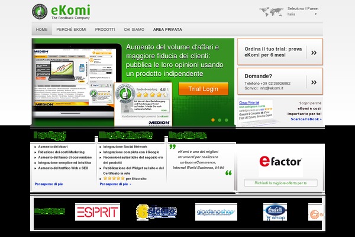355x237 pixels.
Task: Click the Domande? heading
Action: 259,76
